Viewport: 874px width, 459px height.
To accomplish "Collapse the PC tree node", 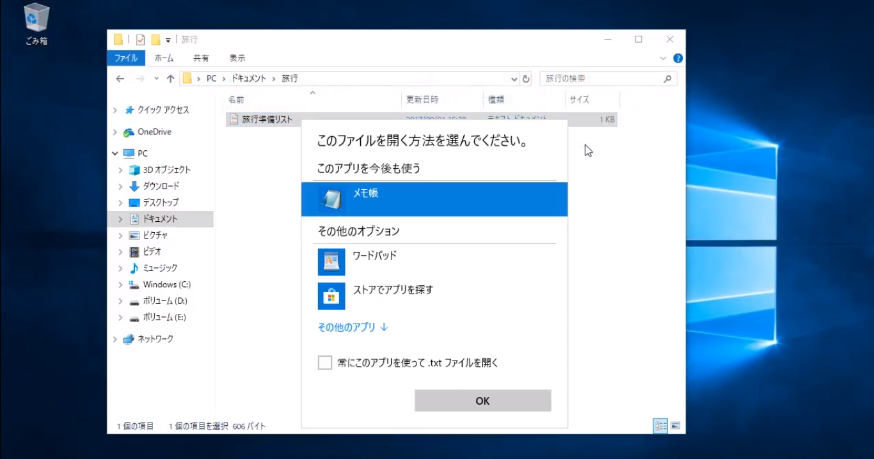I will tap(115, 153).
